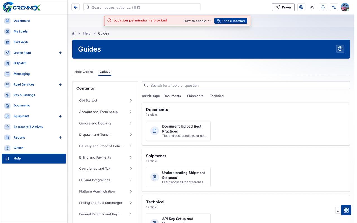Open the Scorecard & Activity gauge icon

8,127
